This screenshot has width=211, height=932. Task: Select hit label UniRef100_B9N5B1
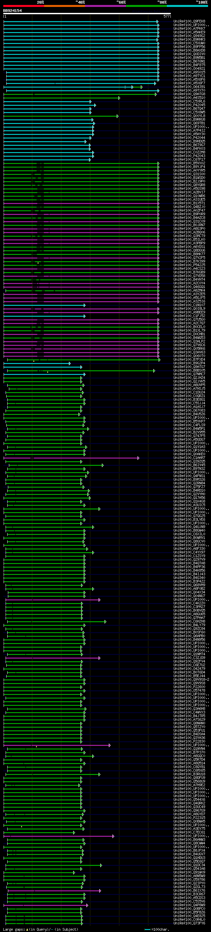[x=189, y=58]
